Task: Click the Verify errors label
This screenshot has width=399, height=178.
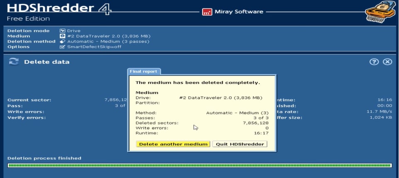Action: coord(27,118)
